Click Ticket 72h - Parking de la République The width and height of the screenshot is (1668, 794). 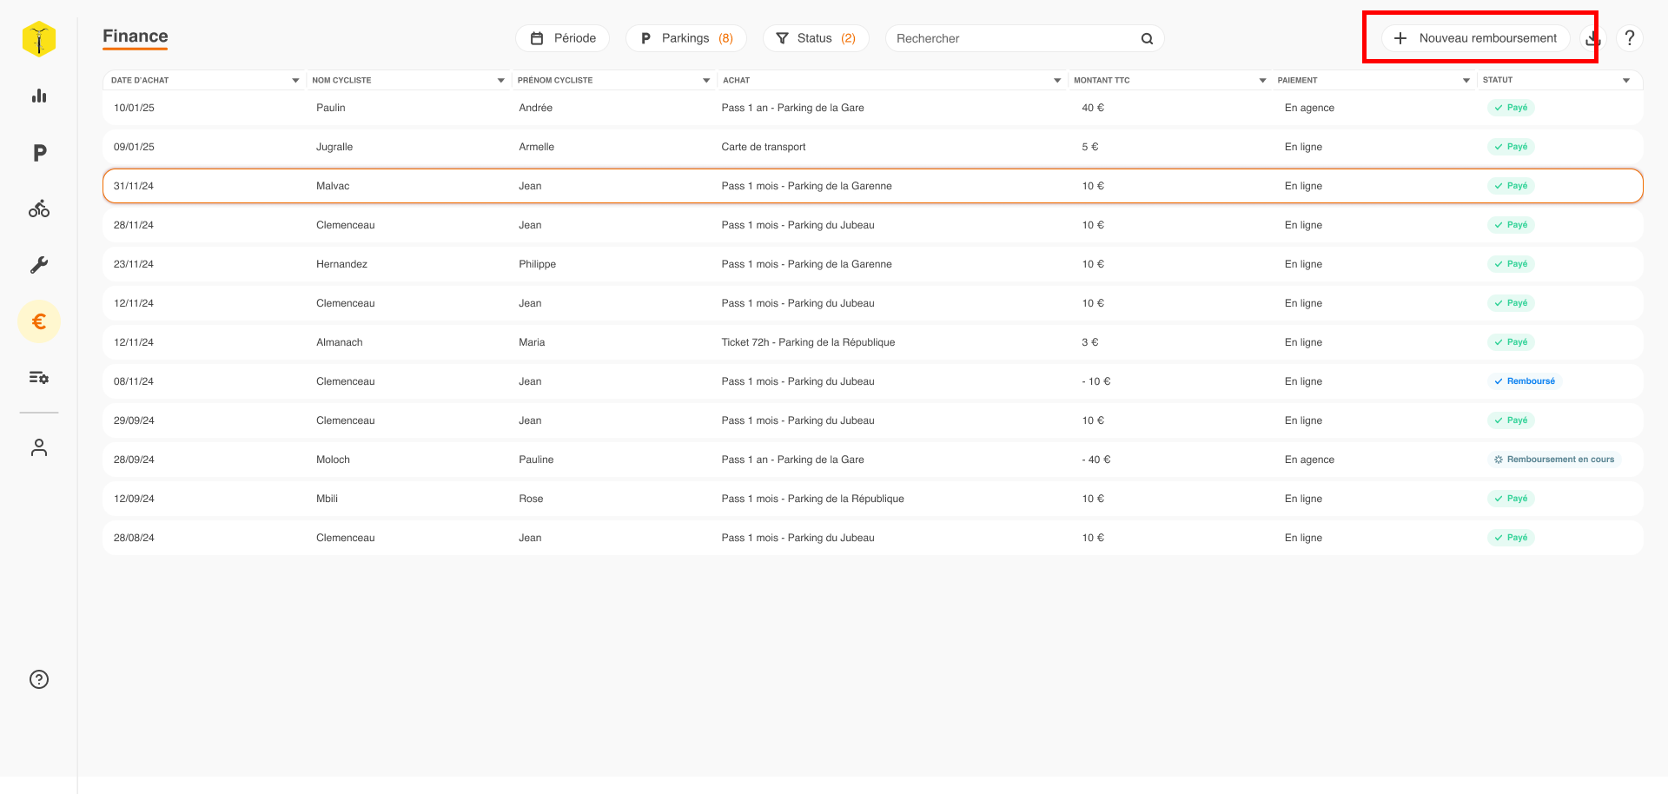pos(808,342)
